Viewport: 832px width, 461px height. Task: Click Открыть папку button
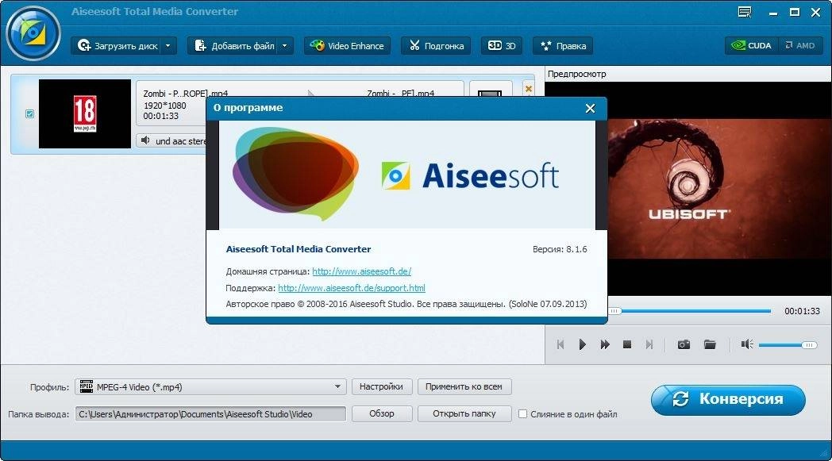click(464, 413)
